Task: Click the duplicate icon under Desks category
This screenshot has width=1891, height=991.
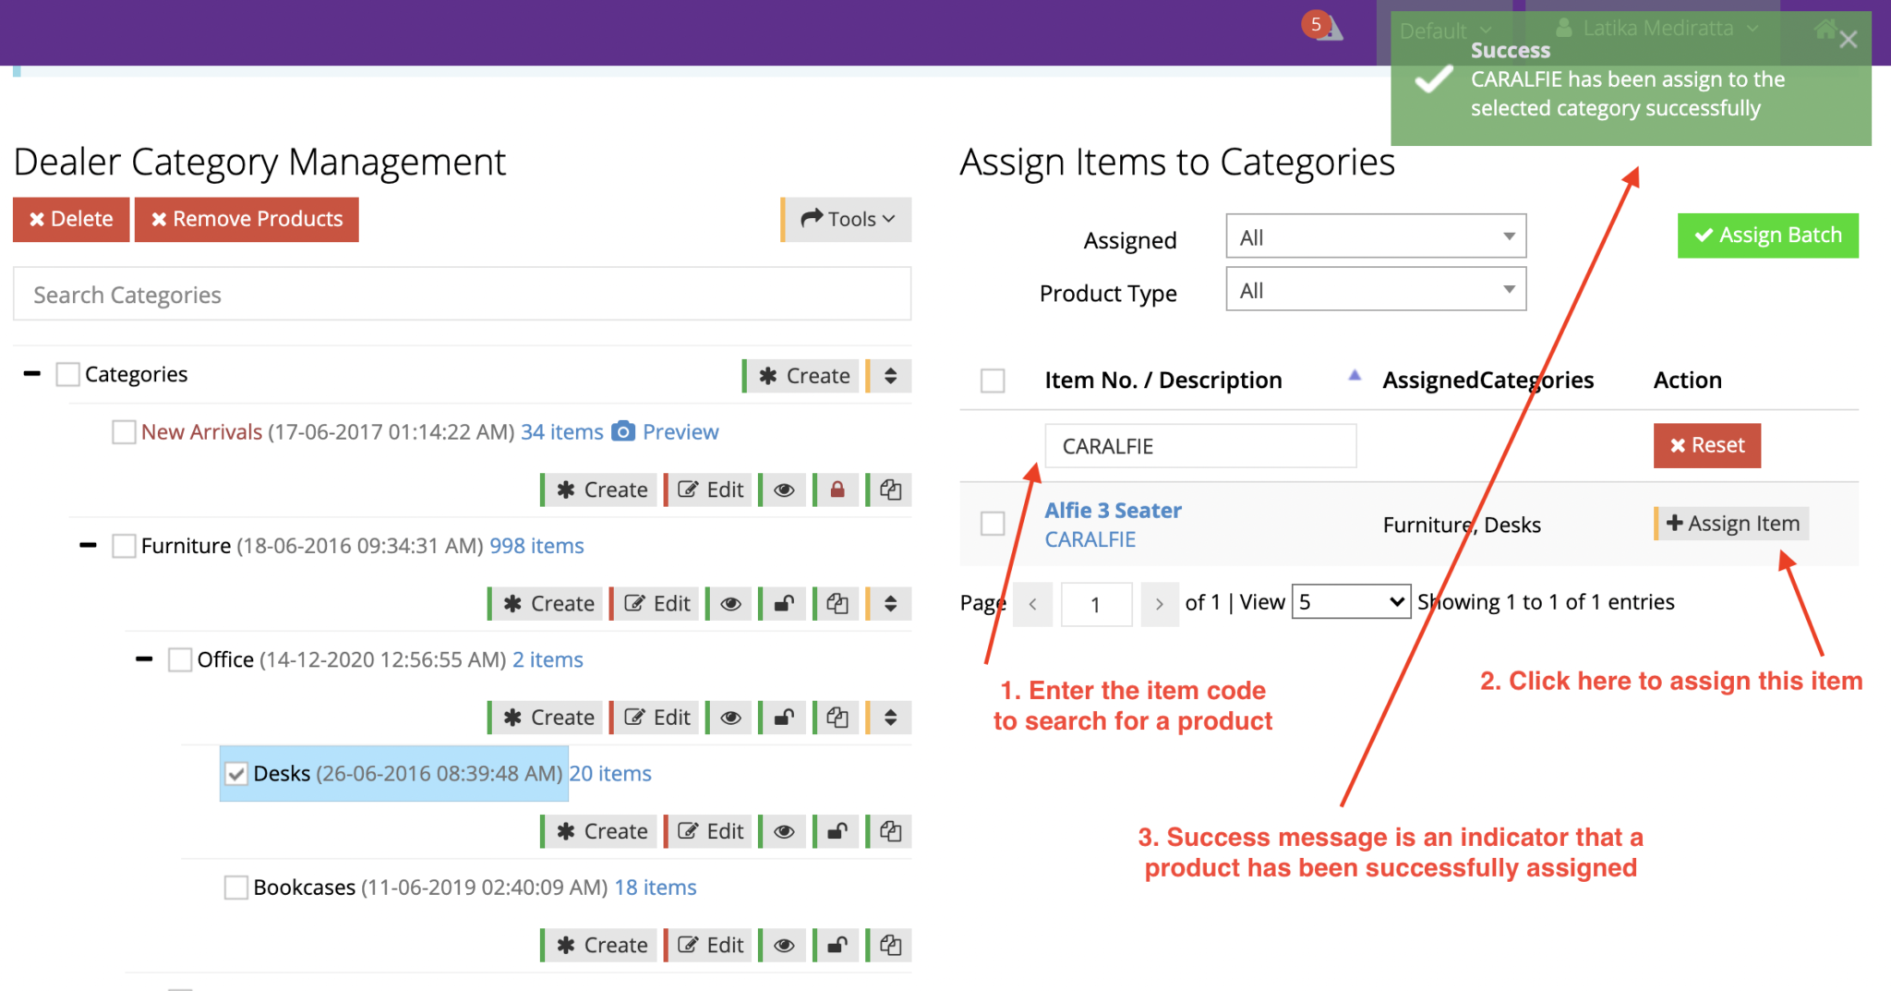Action: point(889,830)
